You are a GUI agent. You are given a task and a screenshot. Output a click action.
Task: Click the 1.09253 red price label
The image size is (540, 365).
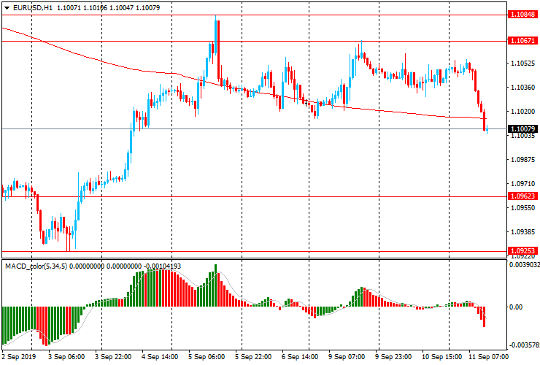pos(522,251)
